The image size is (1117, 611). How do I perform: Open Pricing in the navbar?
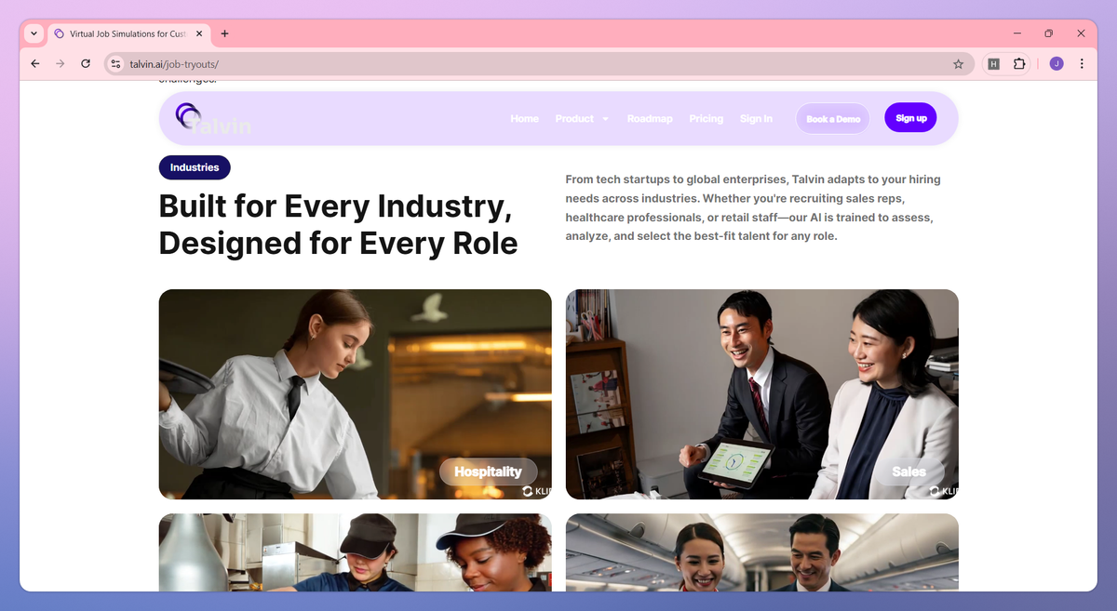(x=707, y=119)
